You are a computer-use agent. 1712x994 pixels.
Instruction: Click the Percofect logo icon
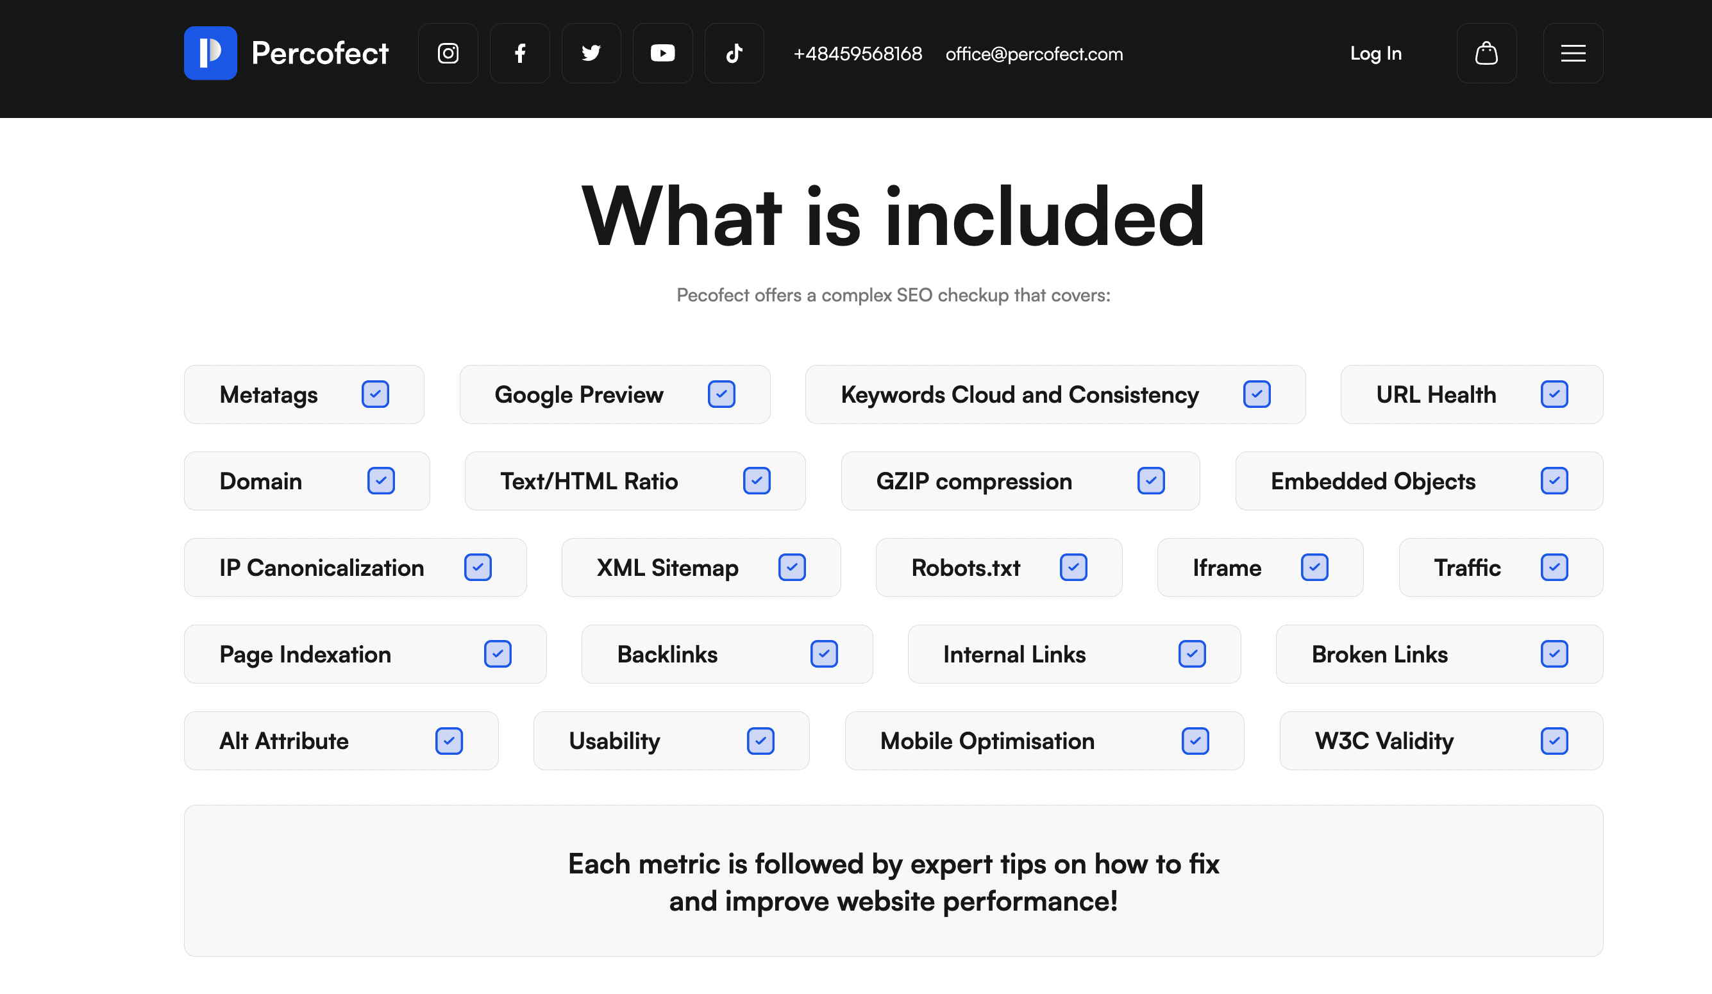coord(212,53)
